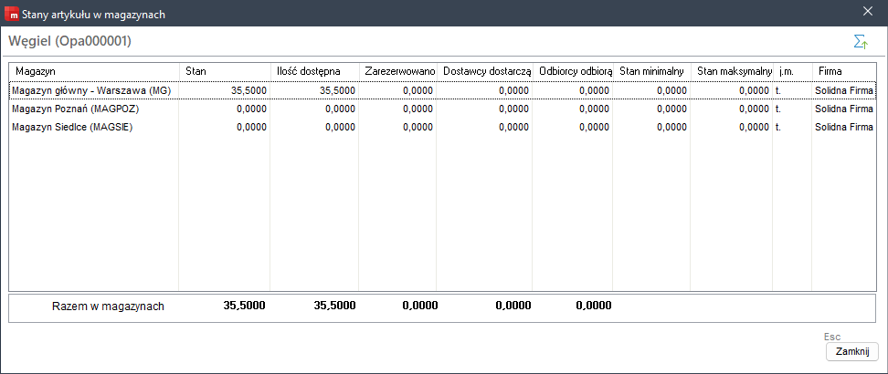The height and width of the screenshot is (374, 888).
Task: Click the Stan minimalny column header
Action: [x=652, y=72]
